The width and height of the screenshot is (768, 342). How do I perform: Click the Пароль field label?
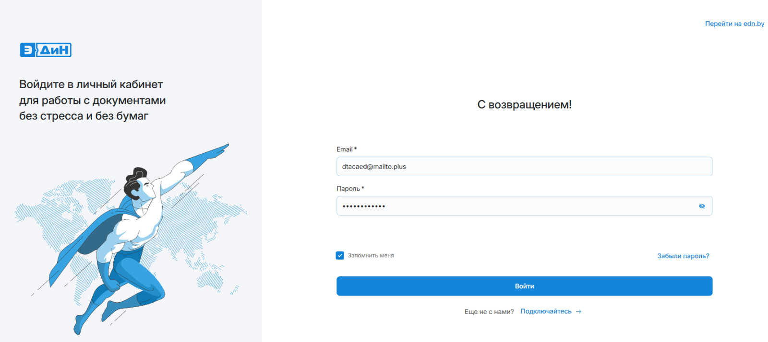tap(348, 189)
